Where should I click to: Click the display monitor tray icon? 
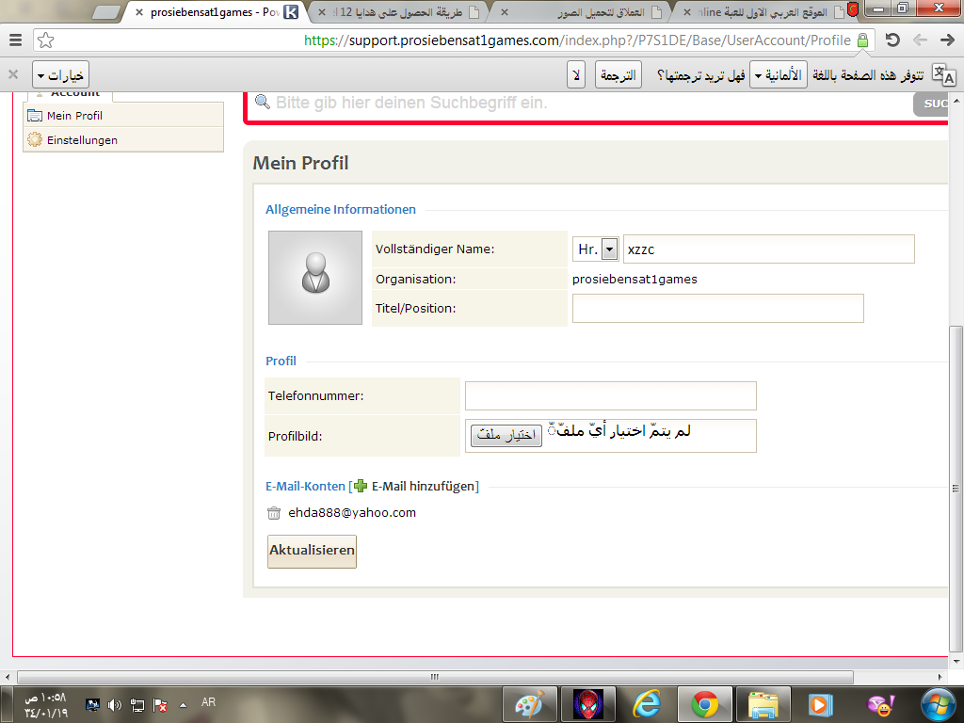tap(92, 705)
